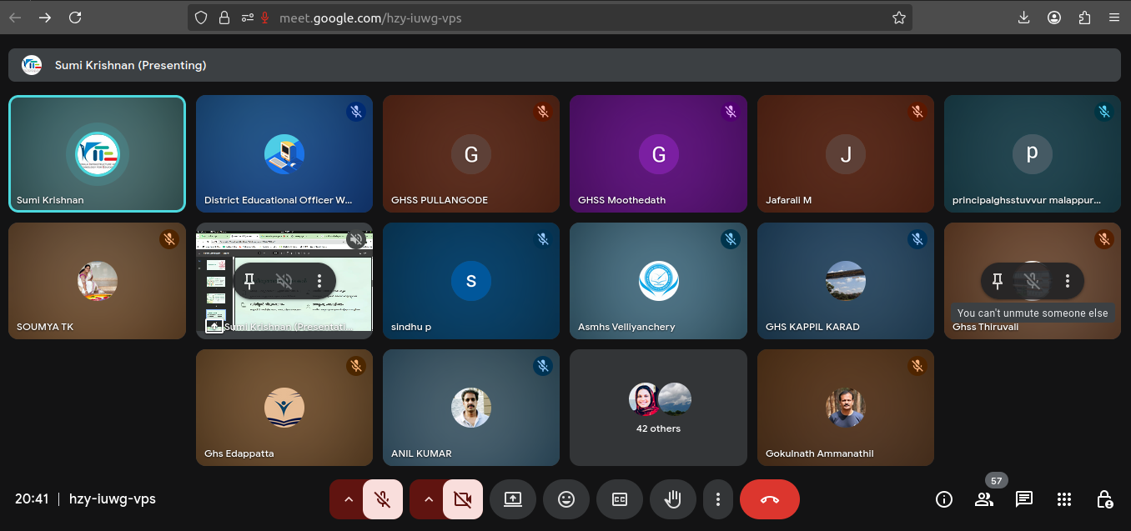Screen dimensions: 1131x531
Task: Open the meeting details info icon
Action: click(x=944, y=499)
